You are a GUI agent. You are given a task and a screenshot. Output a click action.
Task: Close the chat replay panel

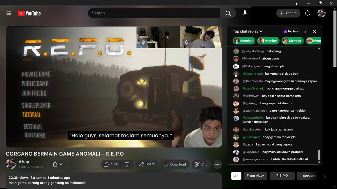(x=315, y=31)
